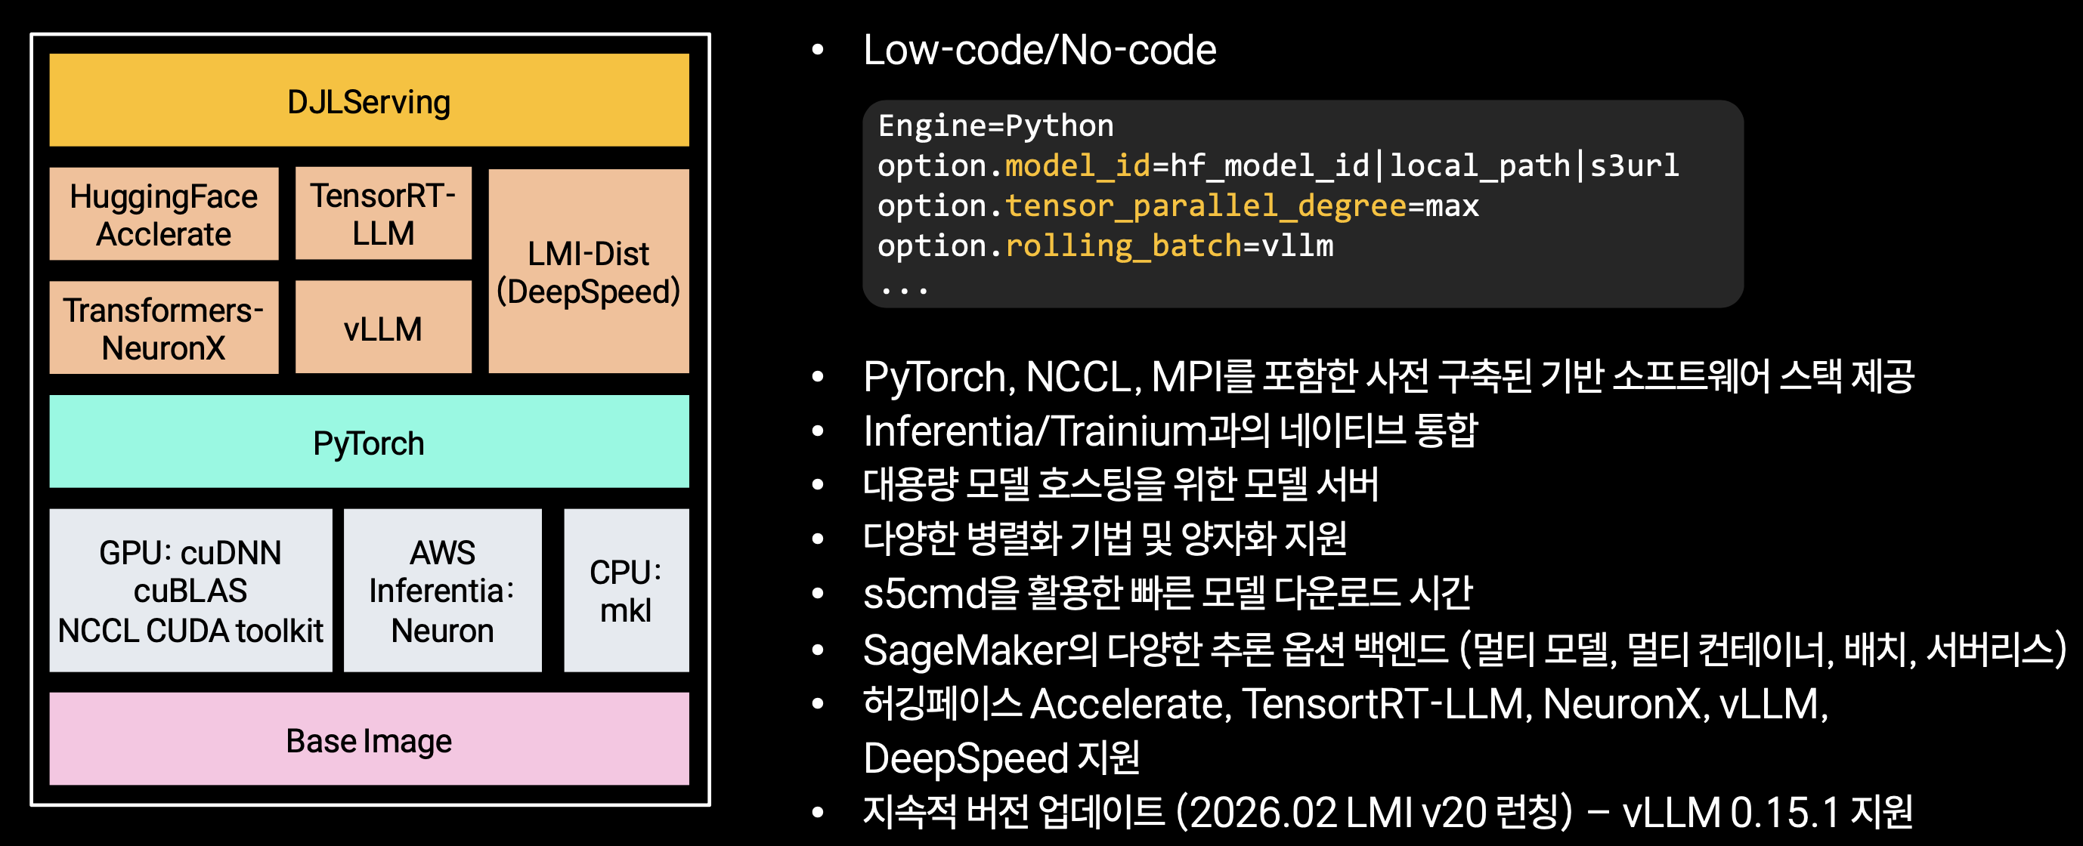Click the '허깅페이스 Accelerate, TensortRT-LLM' bullet line
This screenshot has height=846, width=2083.
(1345, 703)
